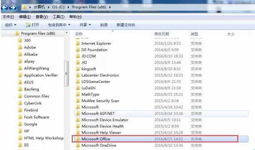Expand the arrow after Program Files (x86) breadcrumb
255x150 pixels.
110,7
